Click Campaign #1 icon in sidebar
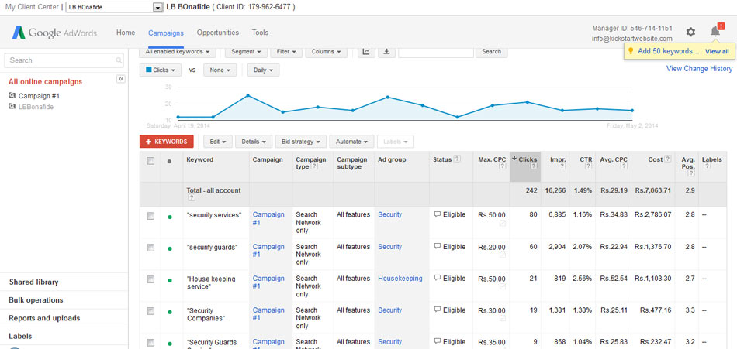Screen dimensions: 737x349 (12, 96)
